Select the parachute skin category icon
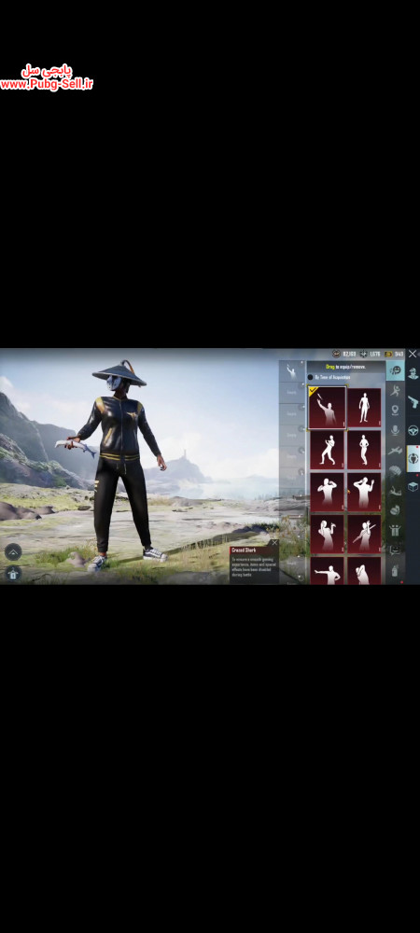Viewport: 420px width, 933px height. coord(395,471)
